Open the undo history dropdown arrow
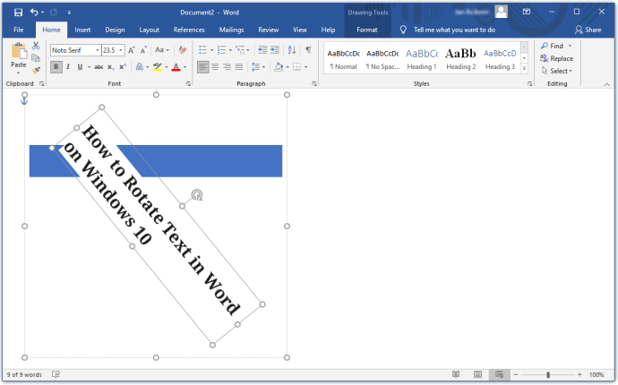618x385 pixels. 43,13
